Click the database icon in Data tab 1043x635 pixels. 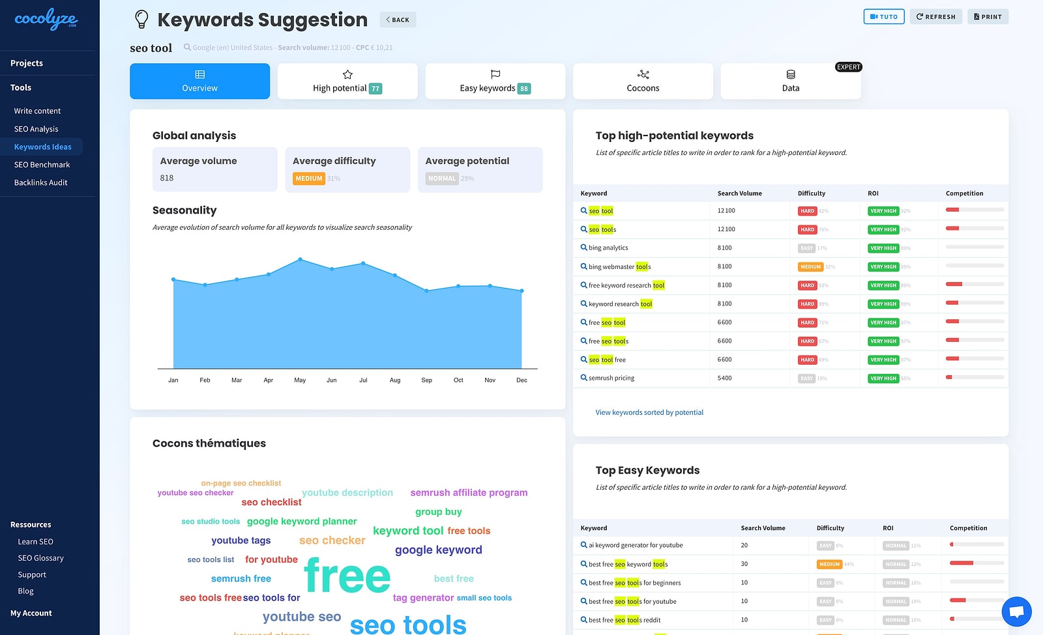791,74
